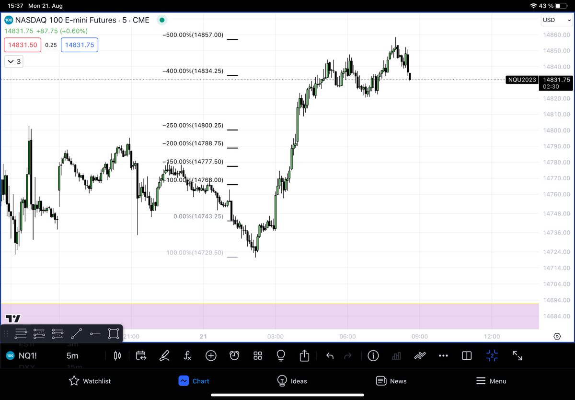Select the 100.00%(14720.50) Fib level label
The image size is (575, 400).
pos(195,253)
